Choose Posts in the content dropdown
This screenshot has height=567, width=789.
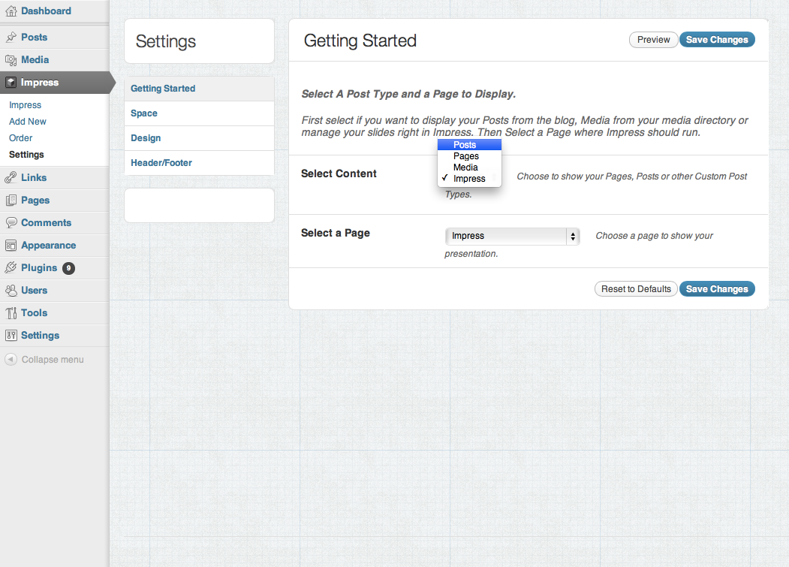coord(465,145)
